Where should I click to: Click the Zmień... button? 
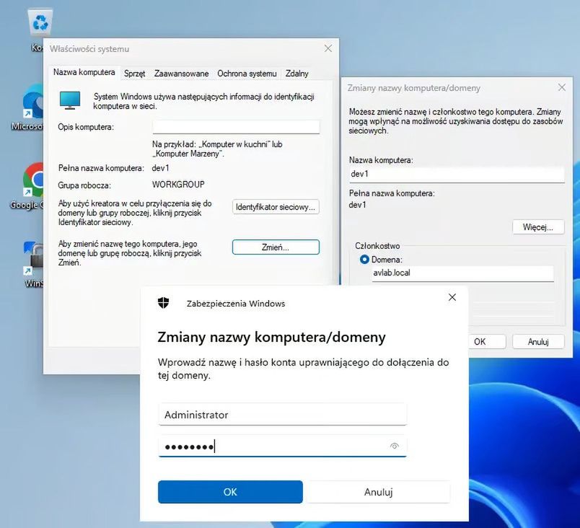tap(276, 247)
